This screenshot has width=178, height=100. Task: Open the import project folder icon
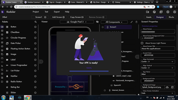(148, 12)
